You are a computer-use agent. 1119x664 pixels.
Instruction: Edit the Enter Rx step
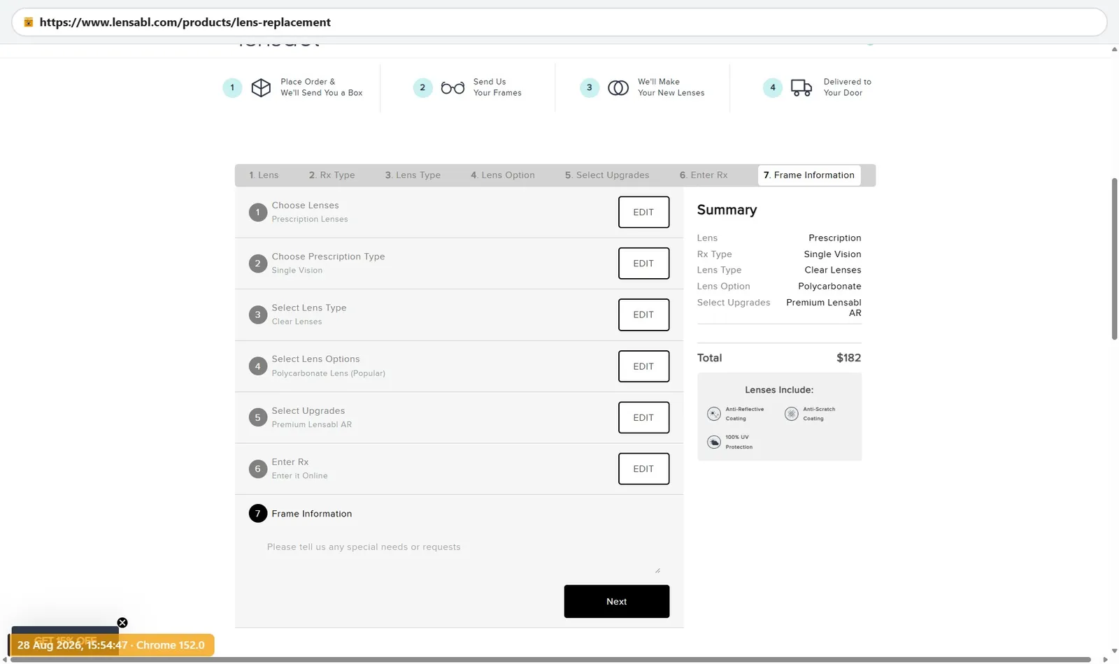(x=643, y=469)
